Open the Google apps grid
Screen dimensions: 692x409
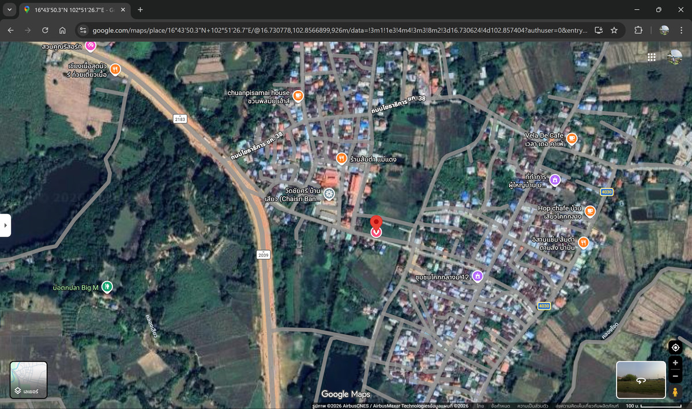pos(652,57)
